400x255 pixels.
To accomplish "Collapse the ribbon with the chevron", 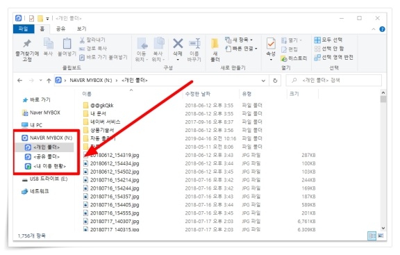I will click(374, 29).
